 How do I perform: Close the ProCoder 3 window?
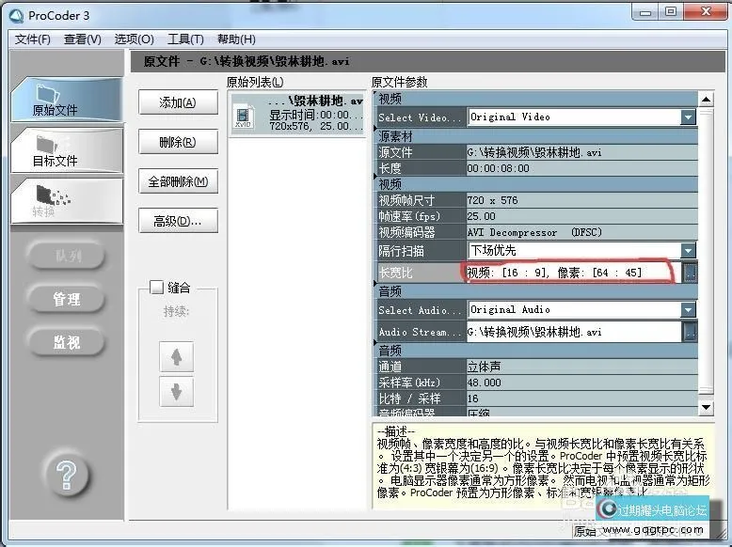(x=706, y=12)
